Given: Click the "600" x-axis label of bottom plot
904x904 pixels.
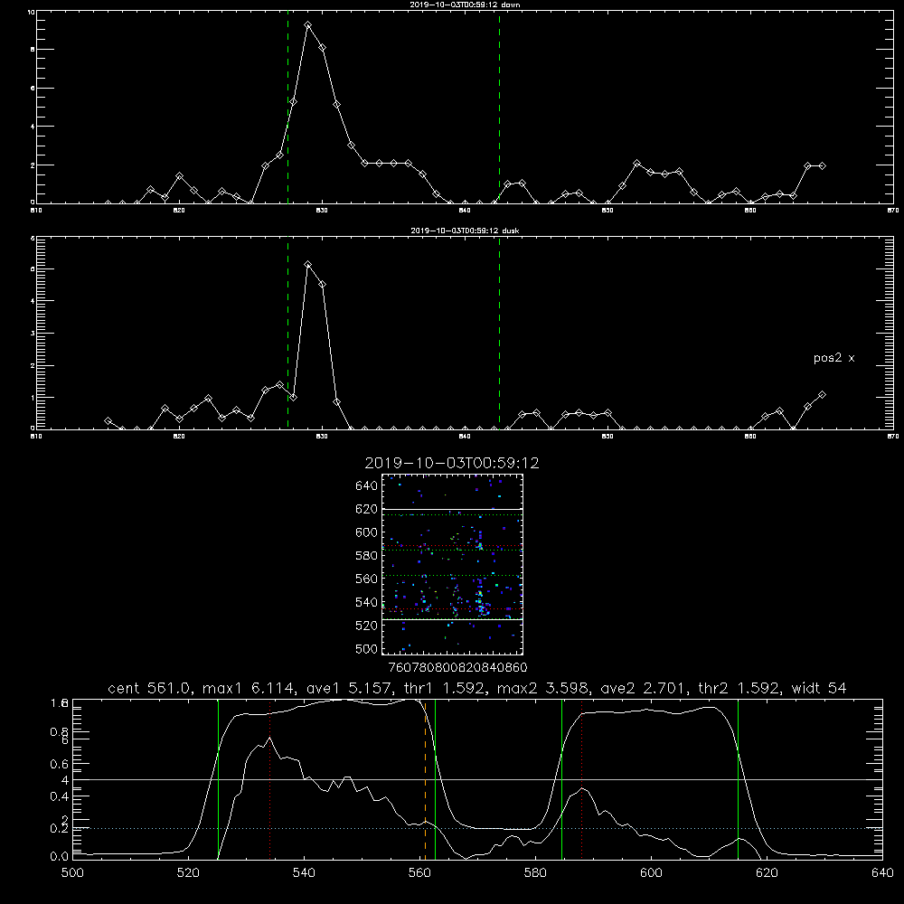Looking at the screenshot, I should [x=651, y=873].
